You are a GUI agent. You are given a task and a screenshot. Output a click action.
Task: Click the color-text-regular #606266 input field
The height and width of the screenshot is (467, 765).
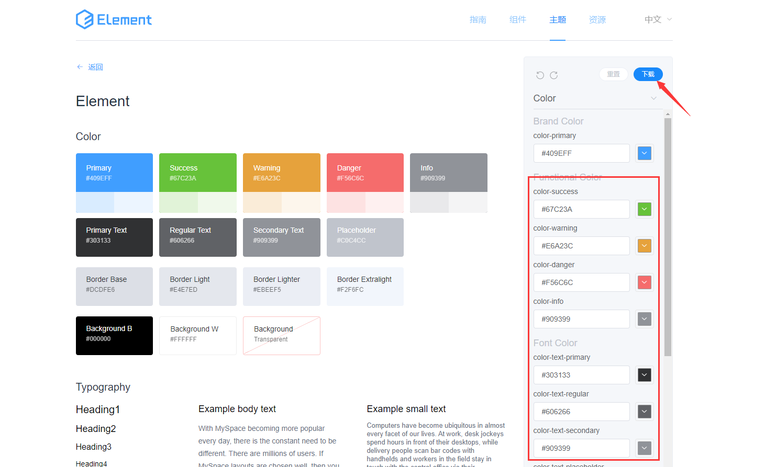[582, 412]
